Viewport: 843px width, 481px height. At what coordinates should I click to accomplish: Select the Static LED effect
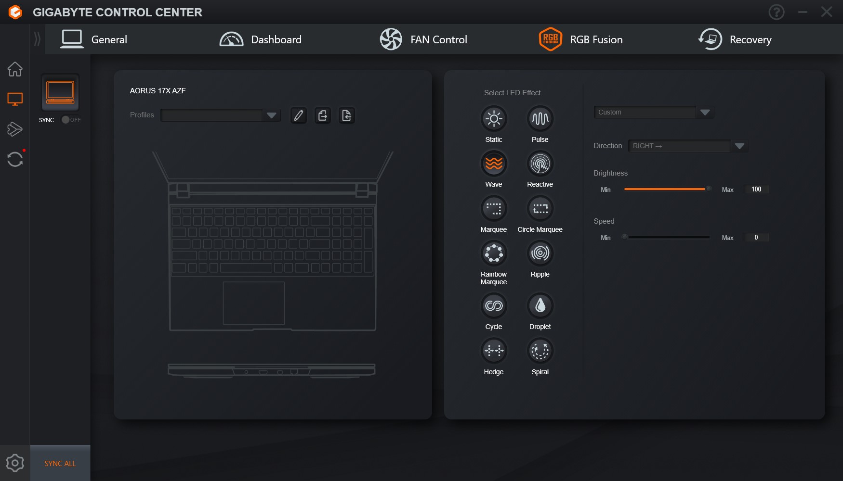494,118
